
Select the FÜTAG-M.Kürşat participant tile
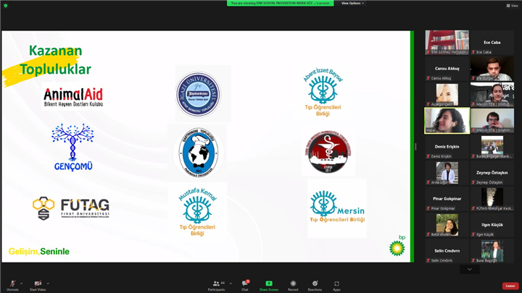tap(492, 199)
